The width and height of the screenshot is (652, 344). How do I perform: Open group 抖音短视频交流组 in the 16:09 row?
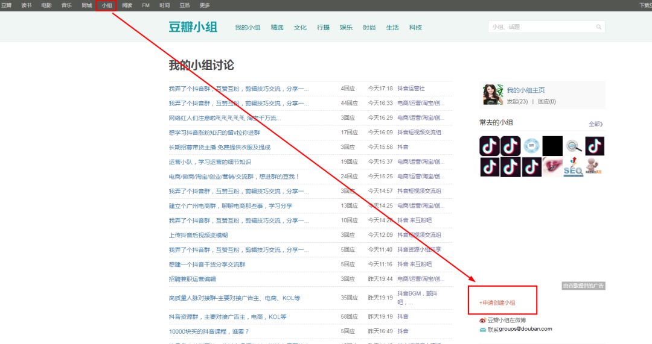[419, 133]
